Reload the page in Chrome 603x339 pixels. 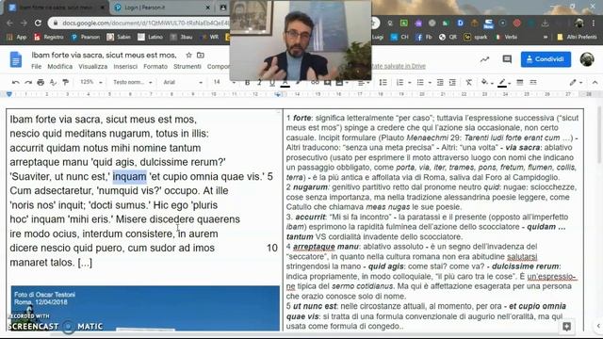[38, 23]
